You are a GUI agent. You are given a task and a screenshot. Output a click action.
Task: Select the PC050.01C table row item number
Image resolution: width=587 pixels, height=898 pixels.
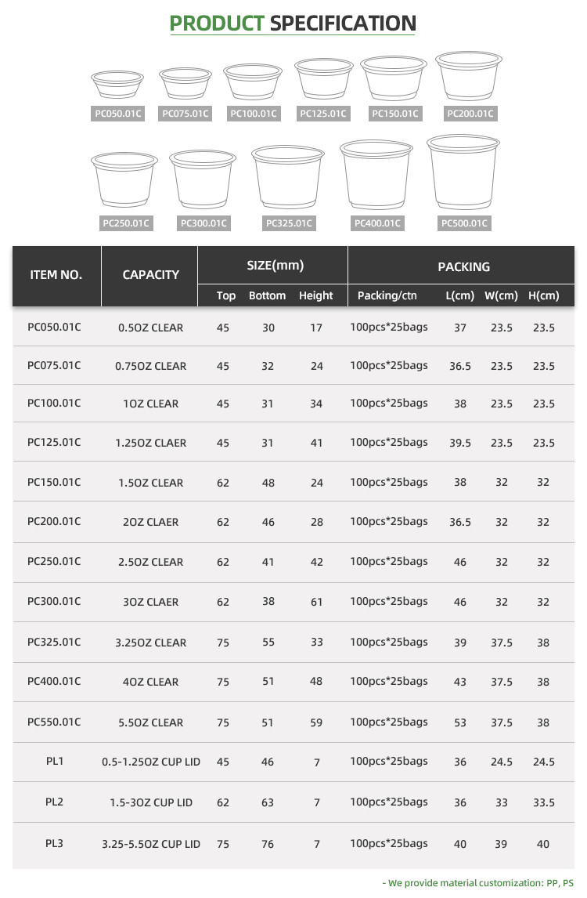tap(54, 327)
